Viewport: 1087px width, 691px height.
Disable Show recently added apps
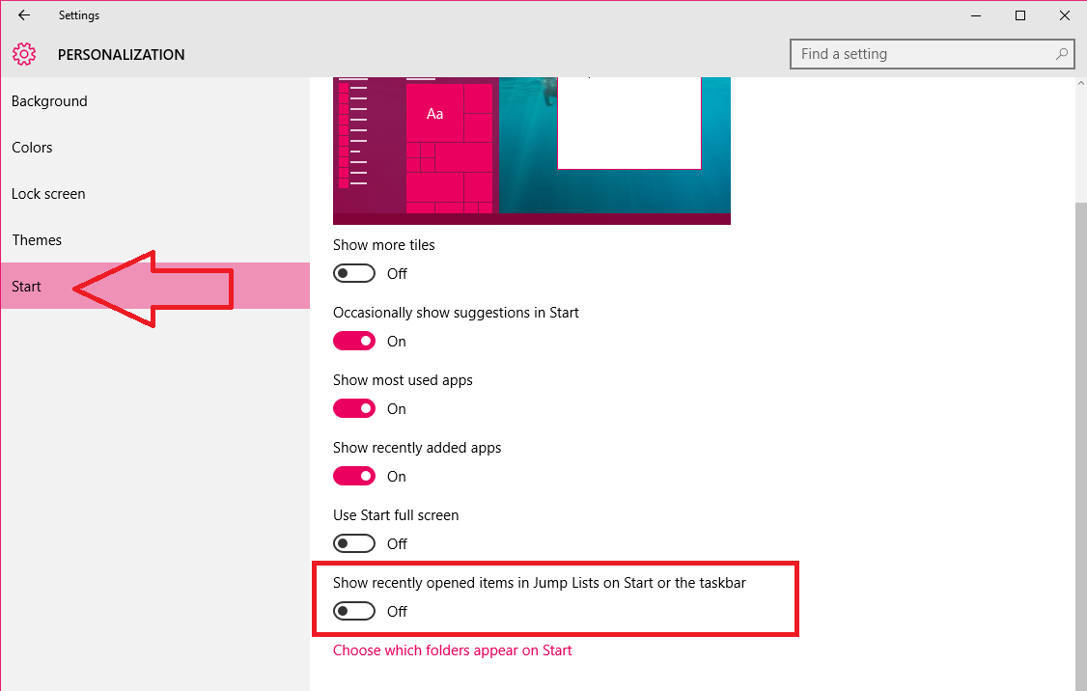[353, 476]
